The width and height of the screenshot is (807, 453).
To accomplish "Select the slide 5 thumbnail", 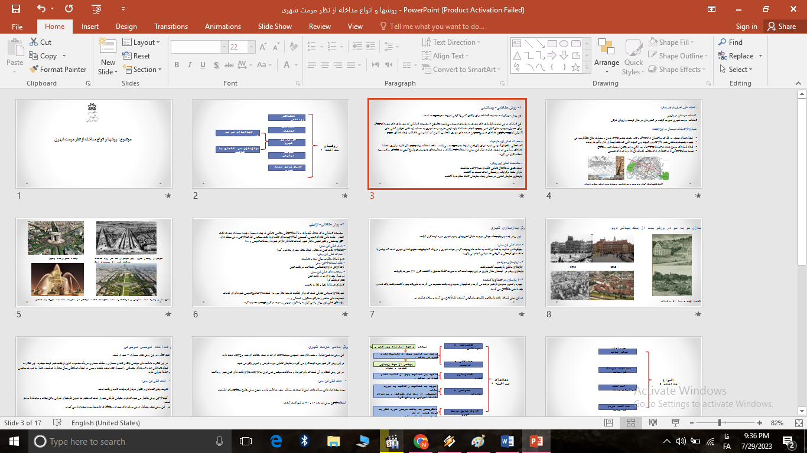I will coord(93,262).
